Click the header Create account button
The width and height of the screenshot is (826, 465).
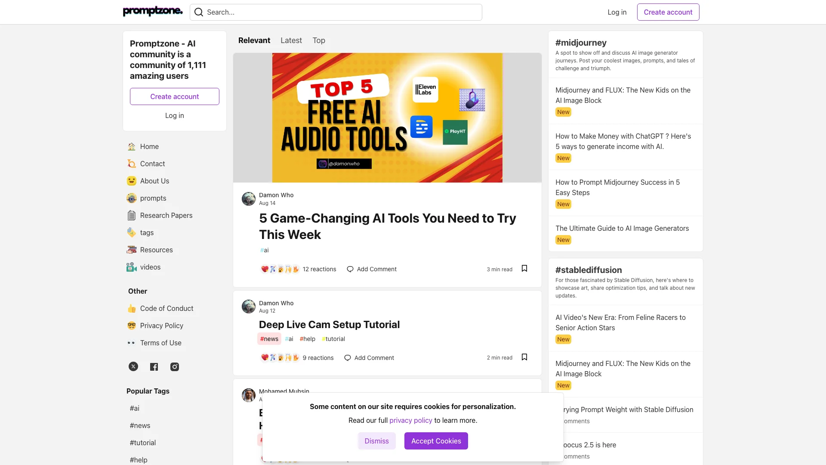pos(668,12)
